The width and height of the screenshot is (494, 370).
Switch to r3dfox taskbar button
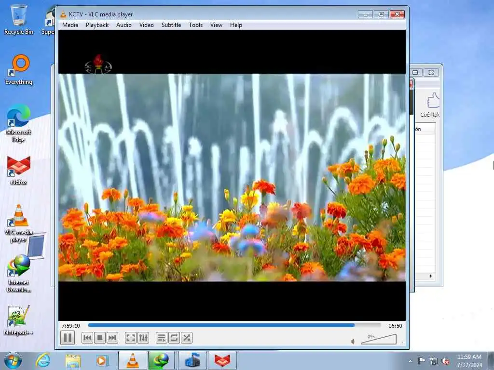coord(222,360)
